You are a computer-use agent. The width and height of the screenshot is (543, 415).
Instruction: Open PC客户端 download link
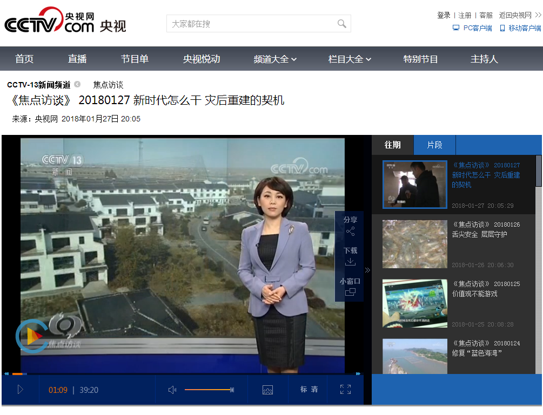(x=472, y=28)
